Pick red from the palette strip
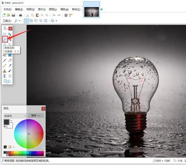The width and height of the screenshot is (186, 165). point(10,153)
